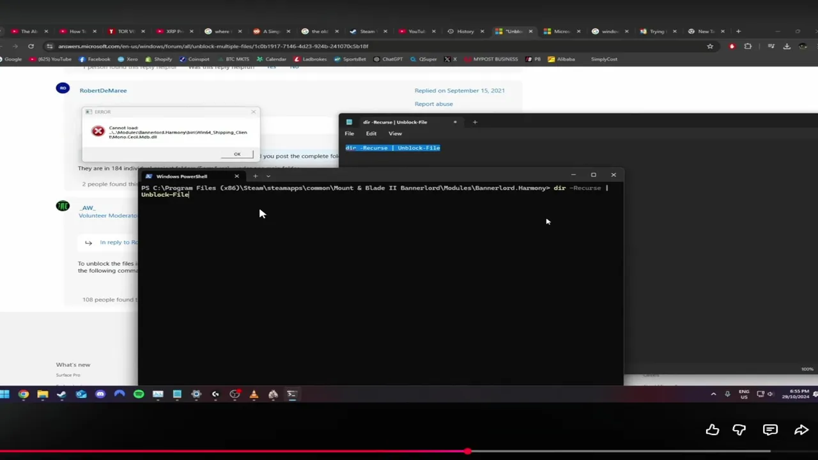Open VLC media player from taskbar

[254, 394]
